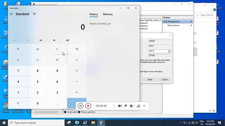Click the x squared key
The height and width of the screenshot is (126, 225).
[x=38, y=60]
